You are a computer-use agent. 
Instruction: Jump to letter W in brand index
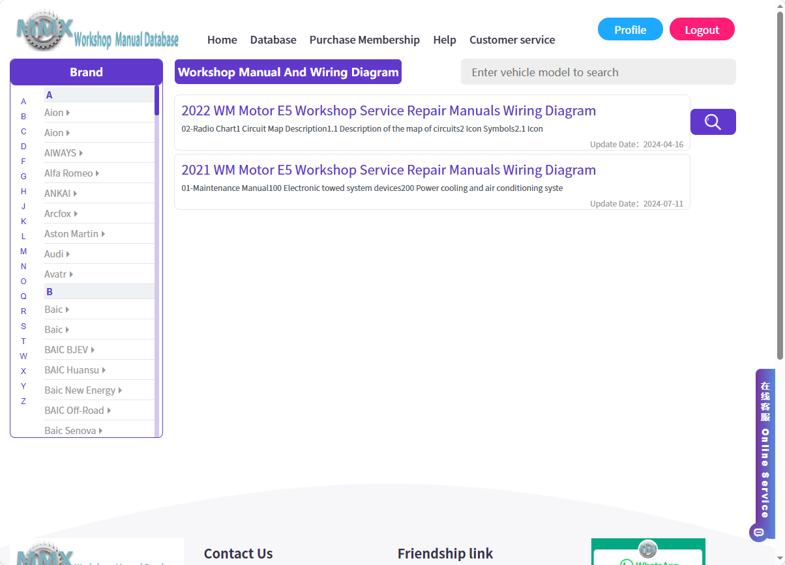coord(23,356)
